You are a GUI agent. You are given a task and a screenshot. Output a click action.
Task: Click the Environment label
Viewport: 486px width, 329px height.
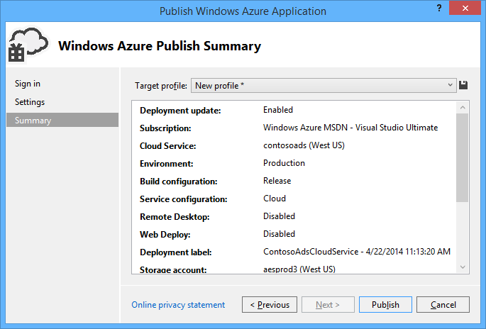click(167, 164)
